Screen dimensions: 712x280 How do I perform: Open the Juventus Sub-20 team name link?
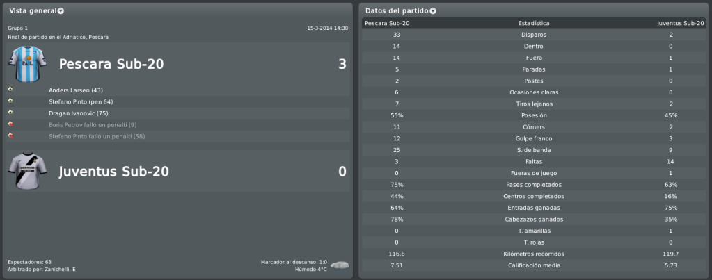click(114, 172)
